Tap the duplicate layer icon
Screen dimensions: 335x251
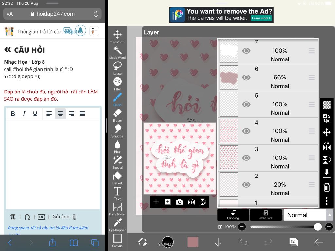[x=168, y=202]
